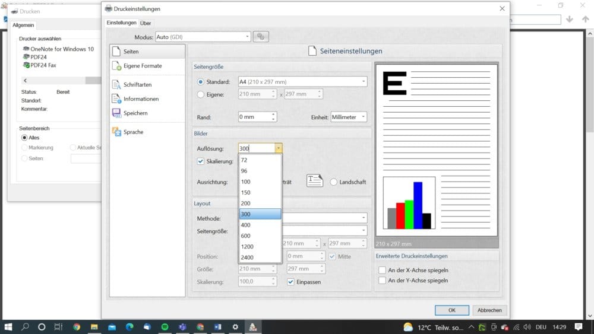Open the Seiten settings section
This screenshot has height=334, width=594.
(x=147, y=52)
